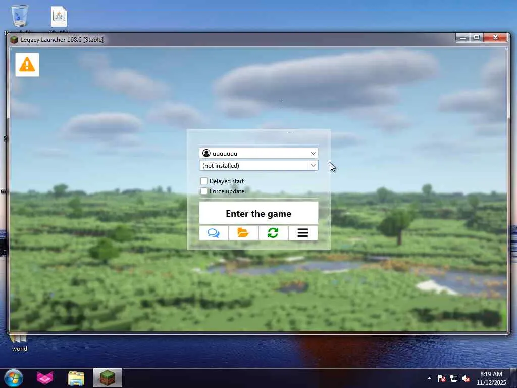Close the Legacy Launcher window
Screen dimensions: 517x388
[x=495, y=38]
